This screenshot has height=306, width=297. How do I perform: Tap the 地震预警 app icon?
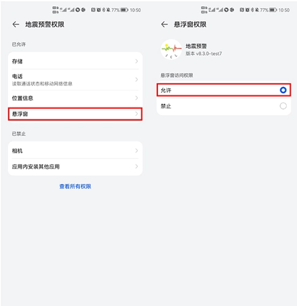point(171,50)
